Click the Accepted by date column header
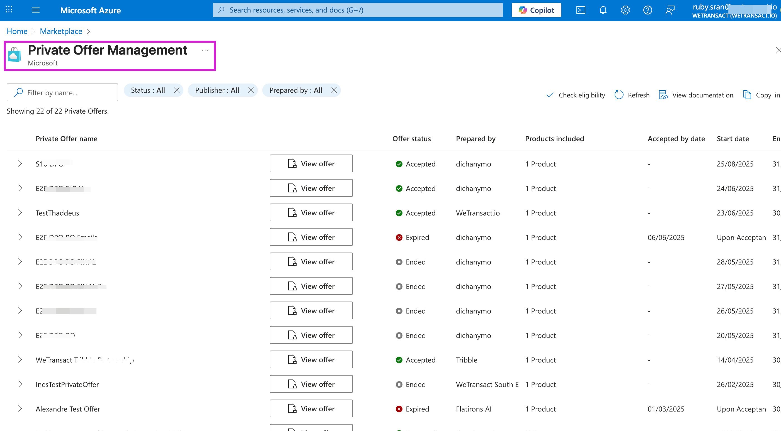 click(676, 139)
